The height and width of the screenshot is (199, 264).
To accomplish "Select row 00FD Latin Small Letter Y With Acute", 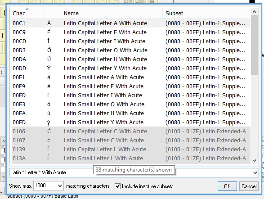I will click(x=131, y=122).
